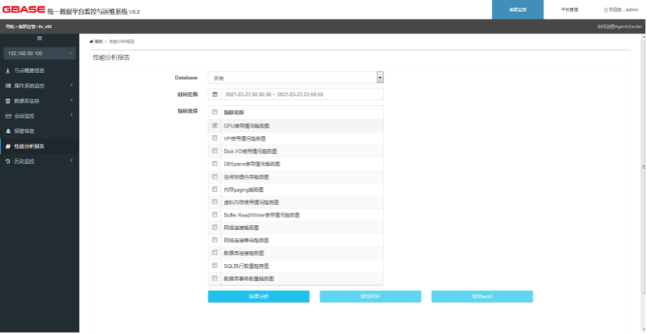This screenshot has width=647, height=334.
Task: Click the session monitoring (会话监控) card icon
Action: (8, 116)
